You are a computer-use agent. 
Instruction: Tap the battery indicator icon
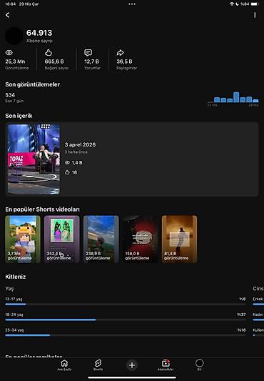(x=255, y=4)
